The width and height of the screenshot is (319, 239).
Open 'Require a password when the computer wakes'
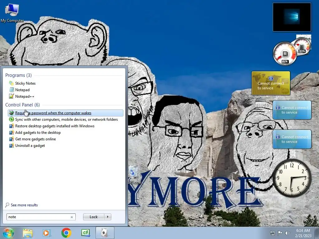point(65,113)
